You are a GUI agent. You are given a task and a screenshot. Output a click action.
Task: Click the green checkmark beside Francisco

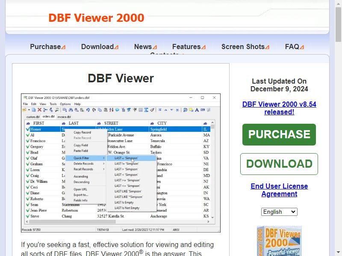point(28,141)
